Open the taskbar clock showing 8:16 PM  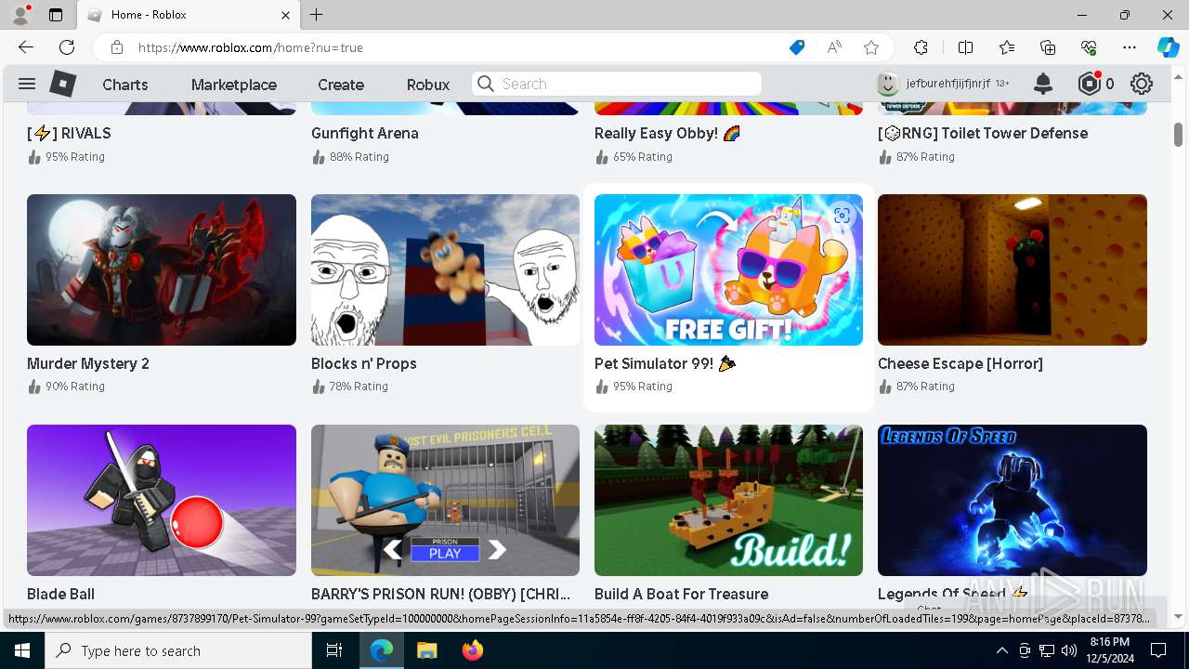[1109, 650]
